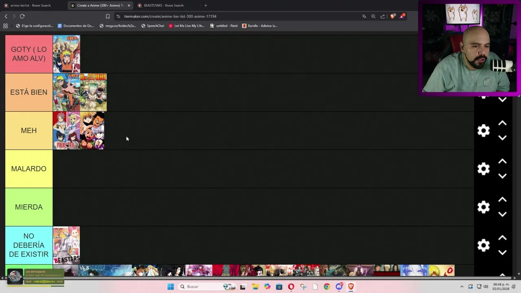This screenshot has width=521, height=293.
Task: View site information icon beside the URL
Action: point(118,16)
